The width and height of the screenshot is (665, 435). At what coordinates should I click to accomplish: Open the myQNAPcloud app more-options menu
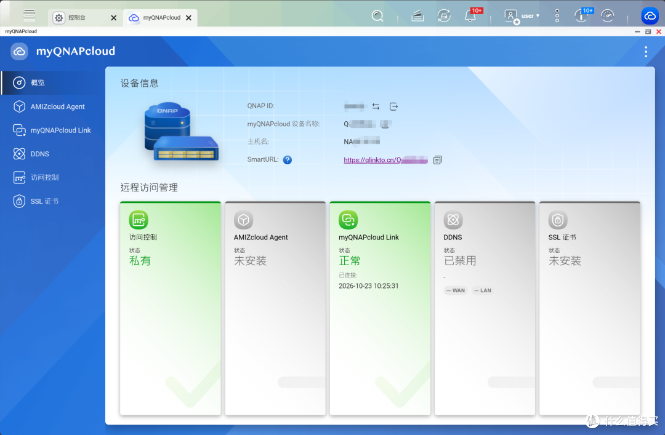point(645,52)
